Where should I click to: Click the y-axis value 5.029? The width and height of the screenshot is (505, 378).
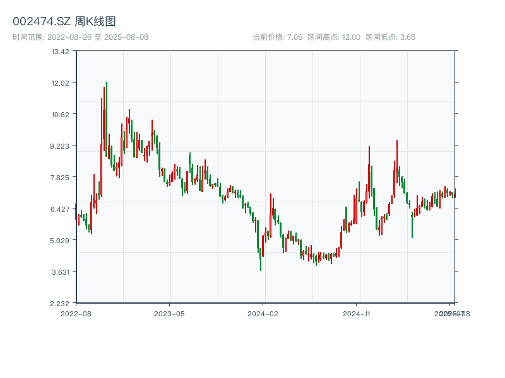(x=59, y=241)
